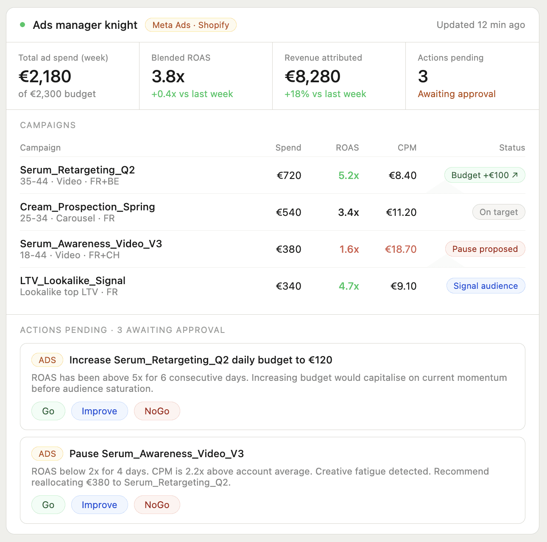547x542 pixels.
Task: Click Improve on the budget increase action
Action: tap(99, 411)
